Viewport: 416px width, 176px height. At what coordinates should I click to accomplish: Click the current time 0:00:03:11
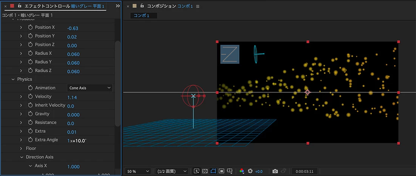click(305, 171)
